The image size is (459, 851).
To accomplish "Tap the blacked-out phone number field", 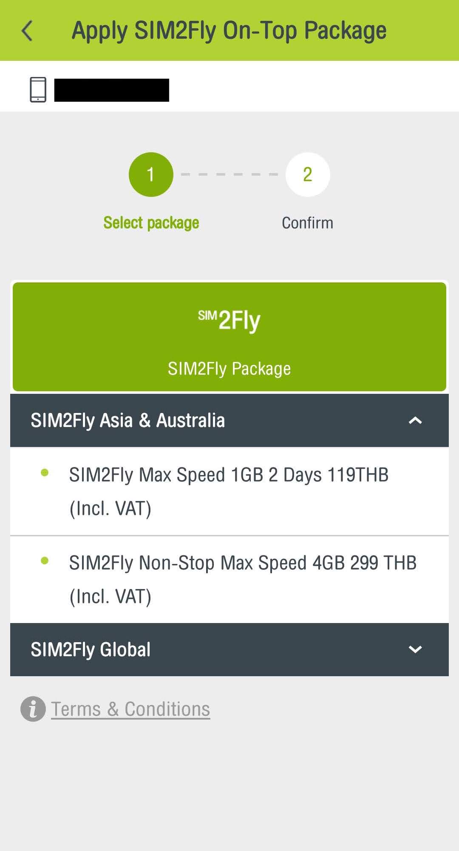I will tap(111, 90).
